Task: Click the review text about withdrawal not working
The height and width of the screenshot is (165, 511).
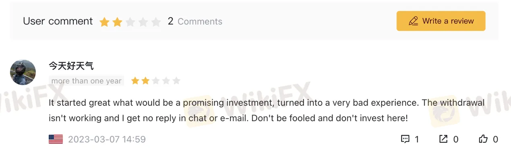Action: click(x=266, y=111)
